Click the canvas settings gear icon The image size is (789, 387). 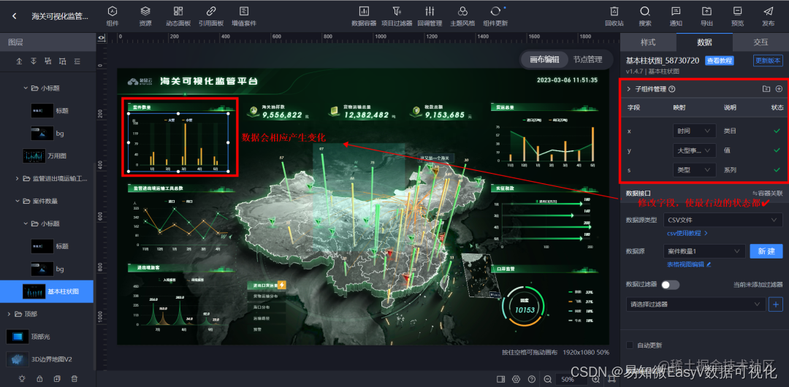[516, 379]
